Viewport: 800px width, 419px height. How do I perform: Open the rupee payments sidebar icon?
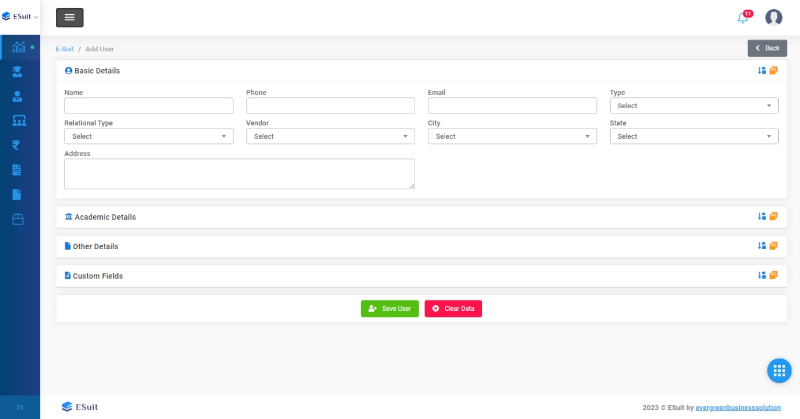16,145
